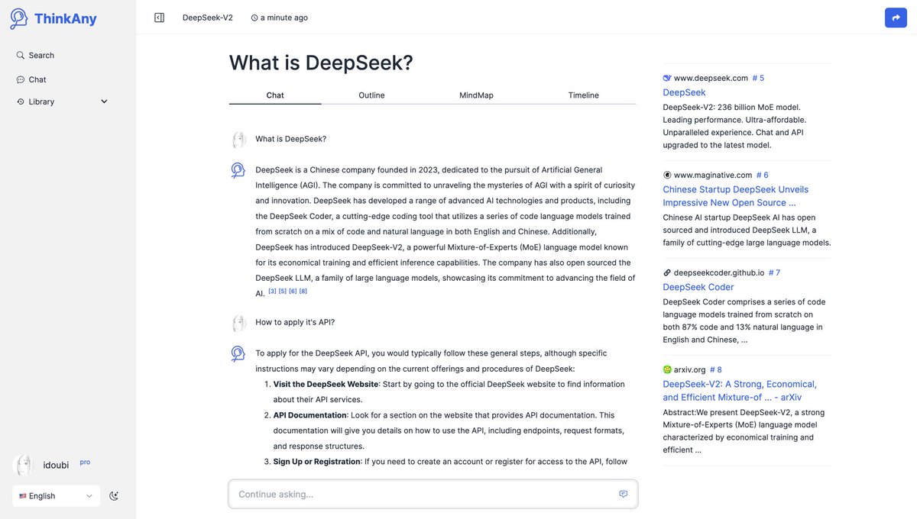Click the arxiv.org favicon icon
This screenshot has width=917, height=519.
(667, 369)
